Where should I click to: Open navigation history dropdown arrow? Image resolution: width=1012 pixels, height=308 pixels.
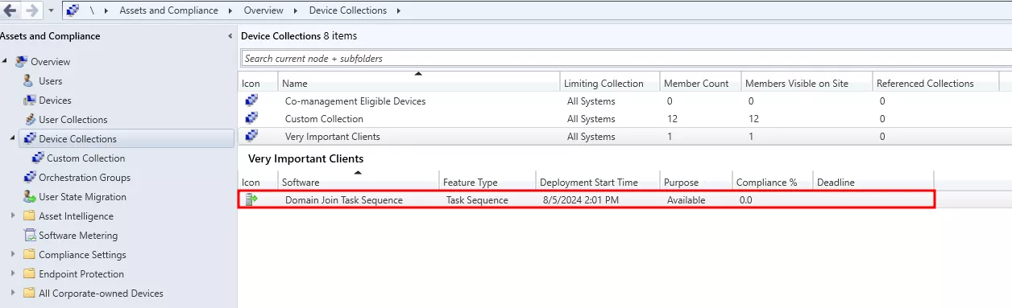click(x=51, y=11)
